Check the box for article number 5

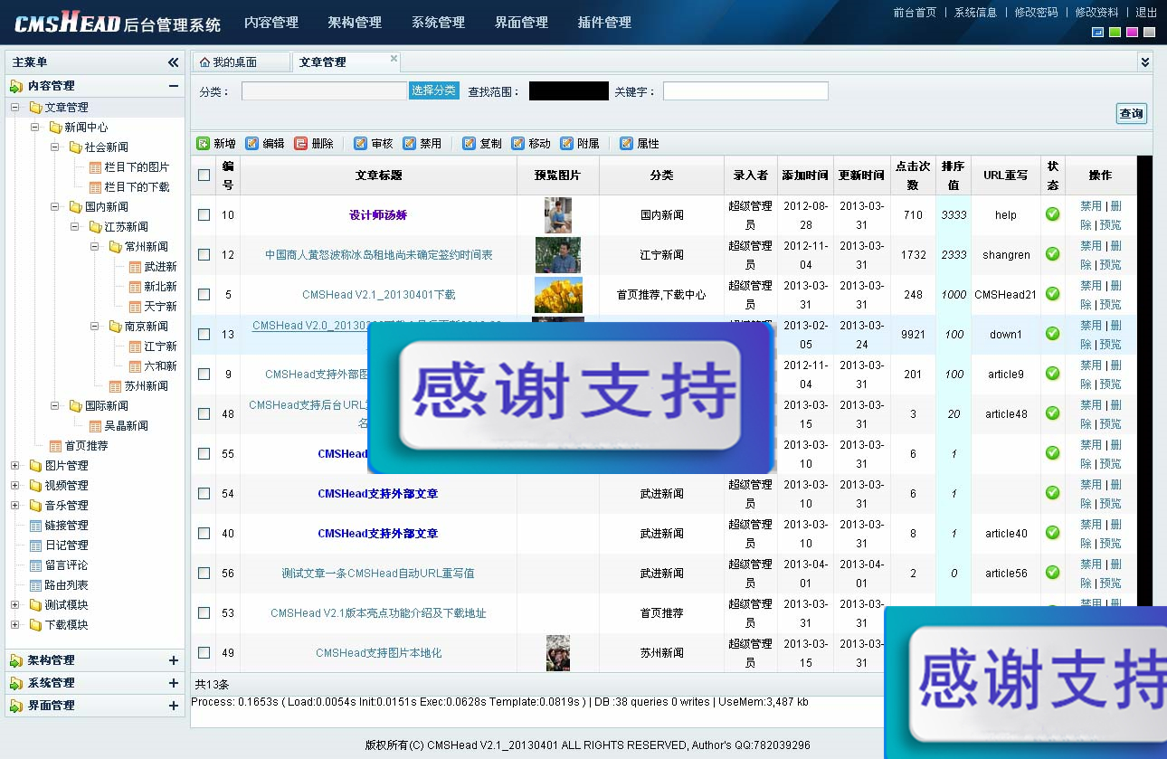click(204, 295)
